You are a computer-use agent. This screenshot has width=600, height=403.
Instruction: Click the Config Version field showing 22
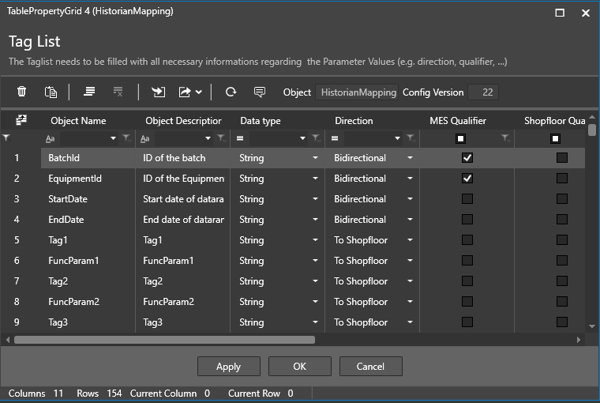pos(483,92)
